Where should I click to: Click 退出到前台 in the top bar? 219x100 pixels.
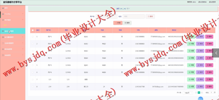[x=202, y=2]
